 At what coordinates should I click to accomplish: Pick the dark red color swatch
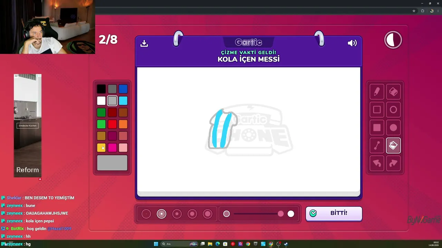coord(112,113)
